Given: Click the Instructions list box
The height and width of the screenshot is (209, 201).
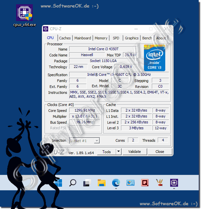Looking at the screenshot, I should pos(119,94).
